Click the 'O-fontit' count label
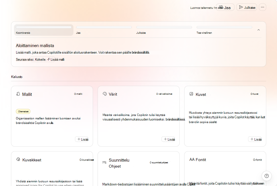The width and height of the screenshot is (277, 186). pos(257,160)
